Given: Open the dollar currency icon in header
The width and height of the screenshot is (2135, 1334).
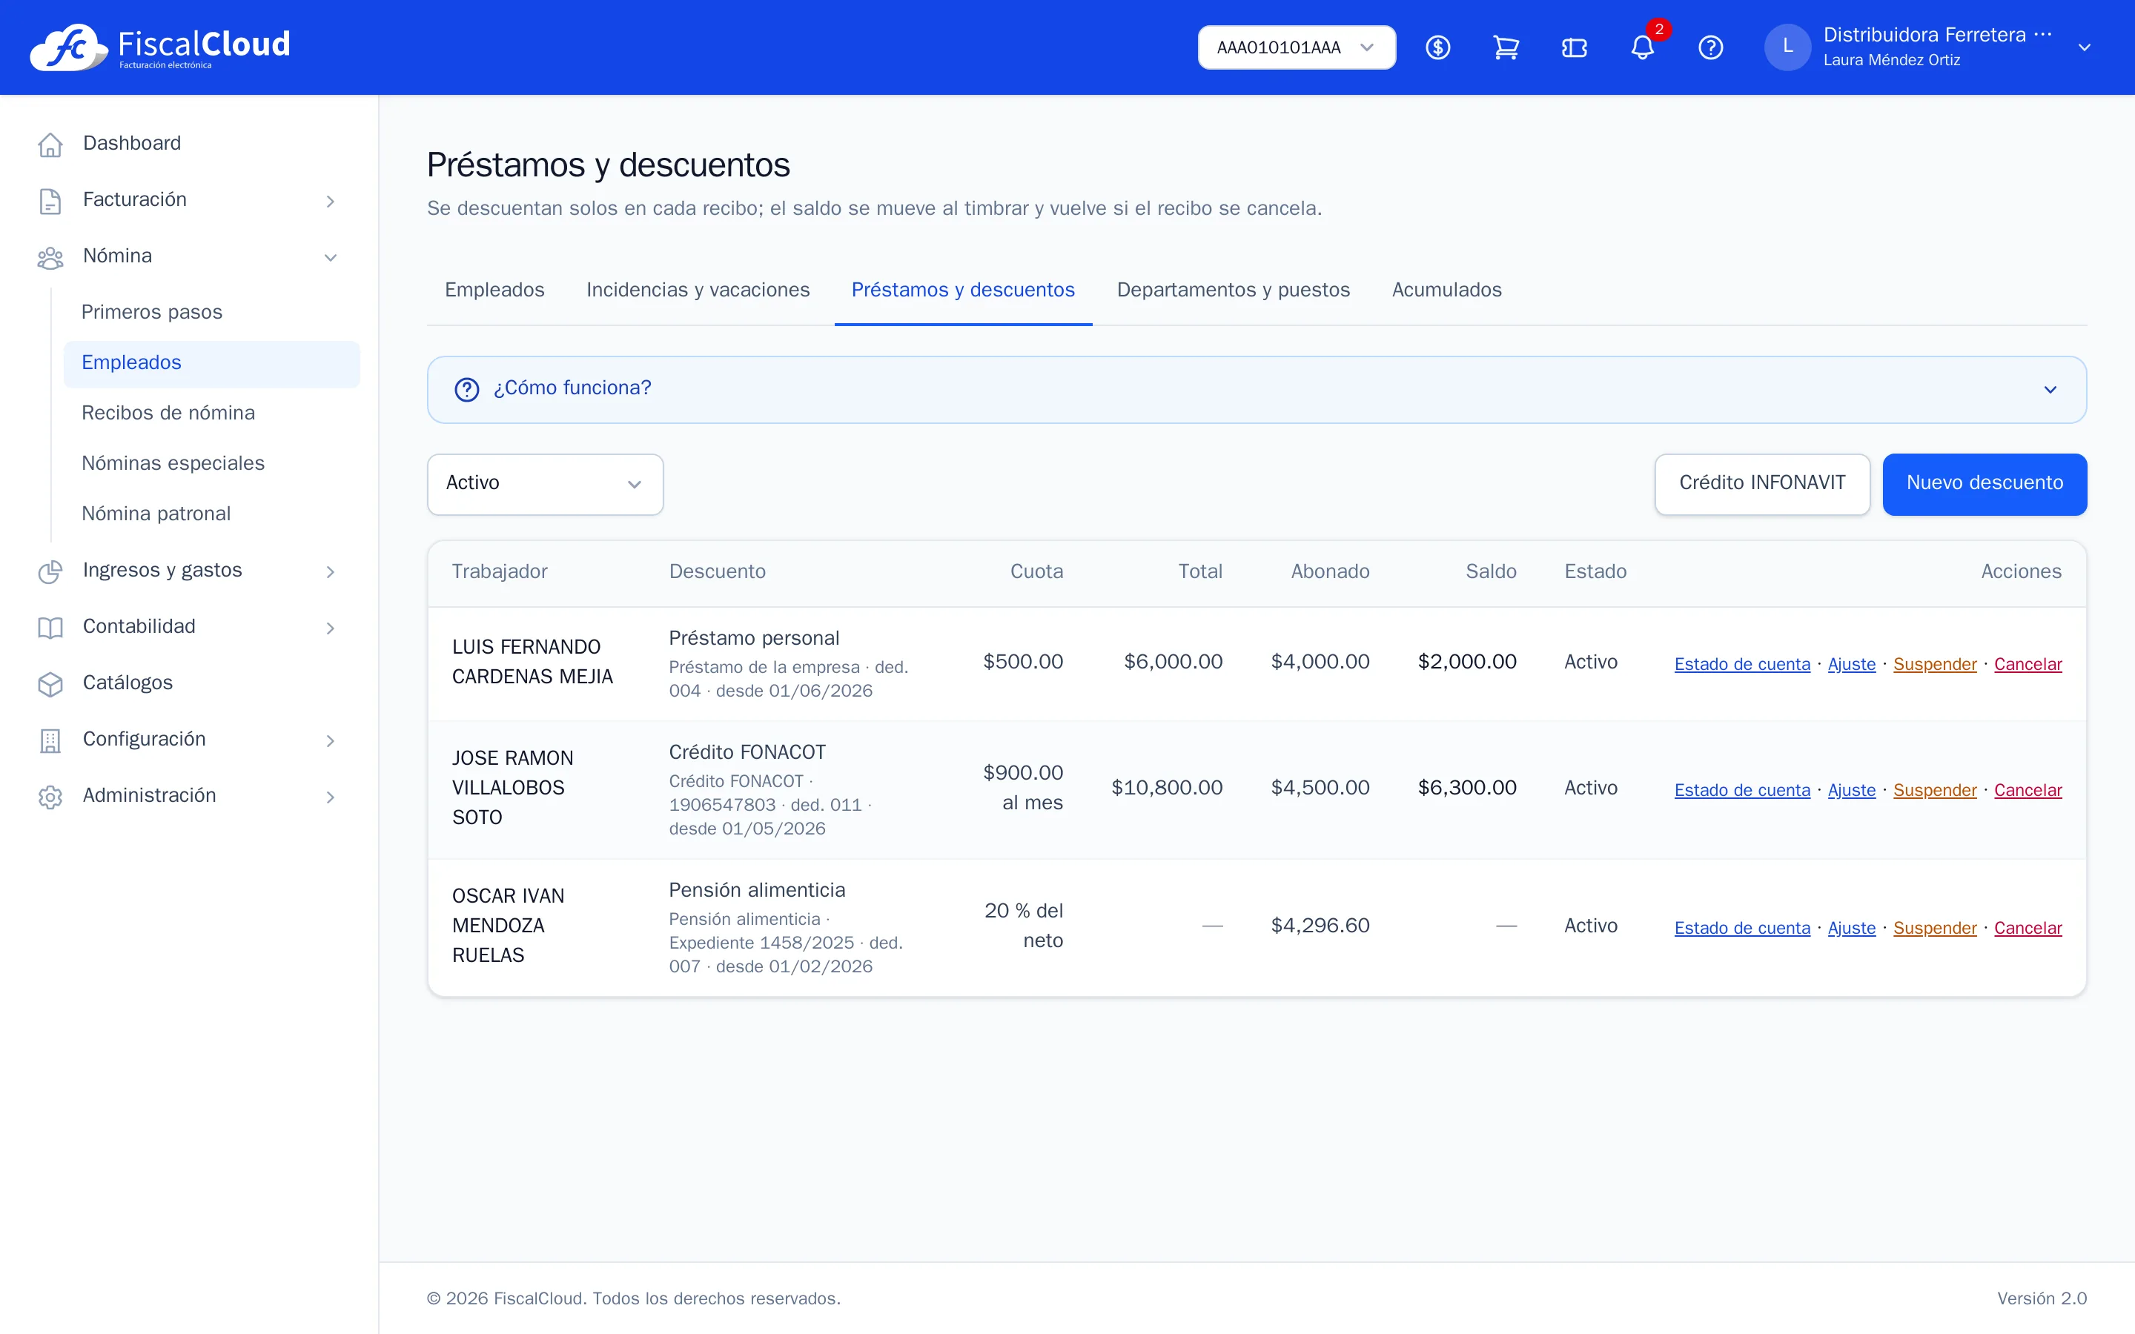Looking at the screenshot, I should point(1438,47).
